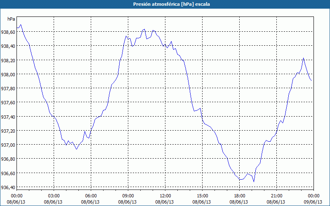Click the 'hPa' unit label
Screen dimensions: 330x206
[11, 19]
